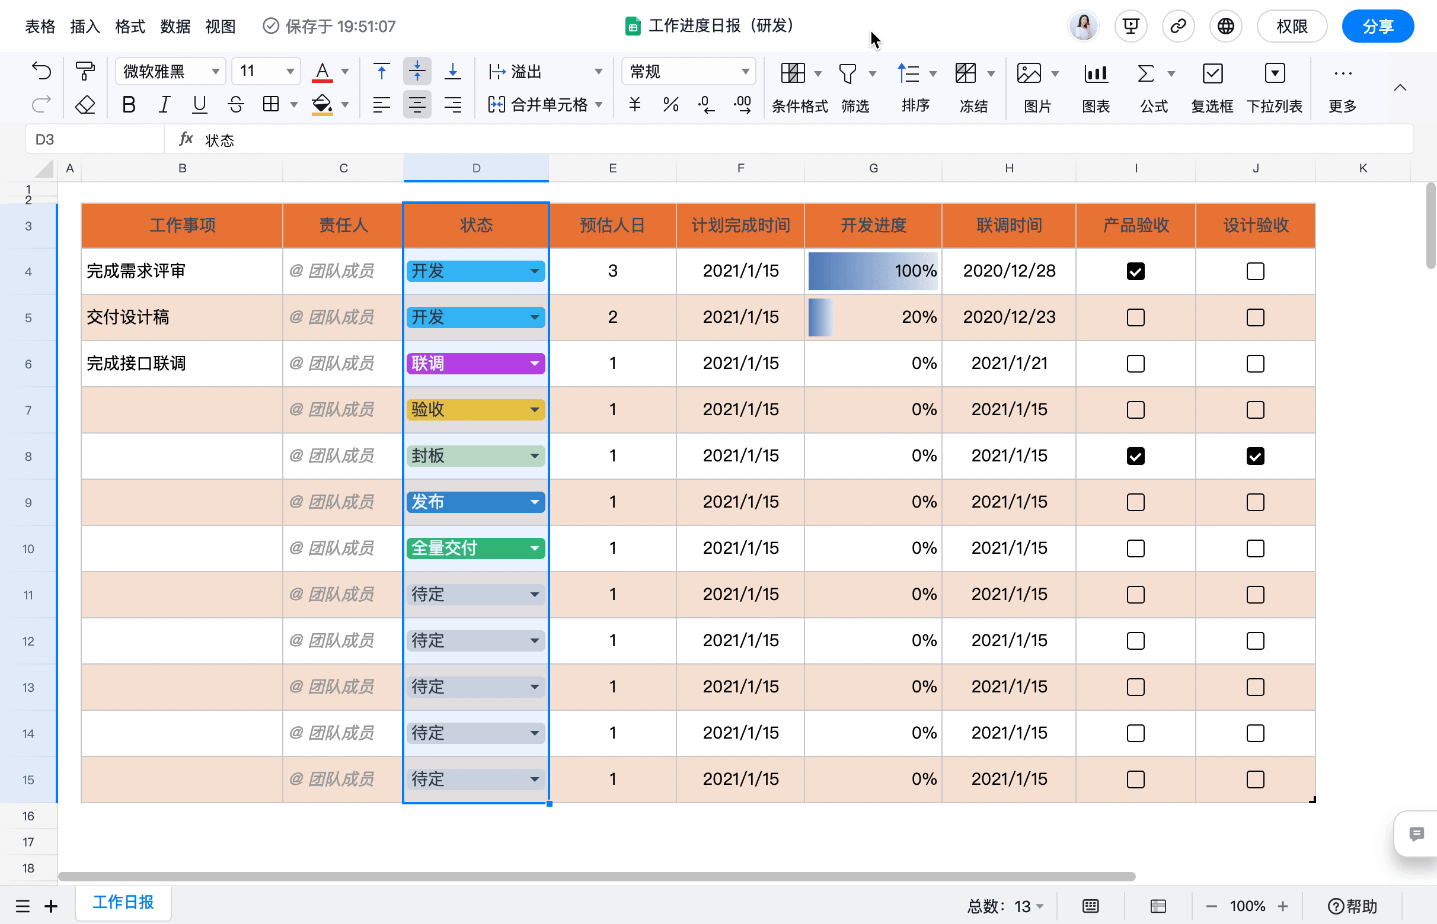Click the eraser clear-format icon
This screenshot has height=924, width=1437.
(x=85, y=105)
